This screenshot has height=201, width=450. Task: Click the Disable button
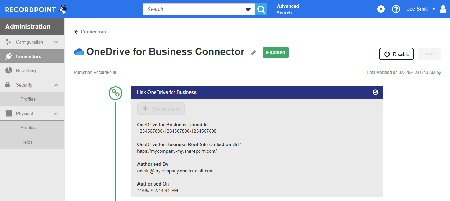[397, 54]
